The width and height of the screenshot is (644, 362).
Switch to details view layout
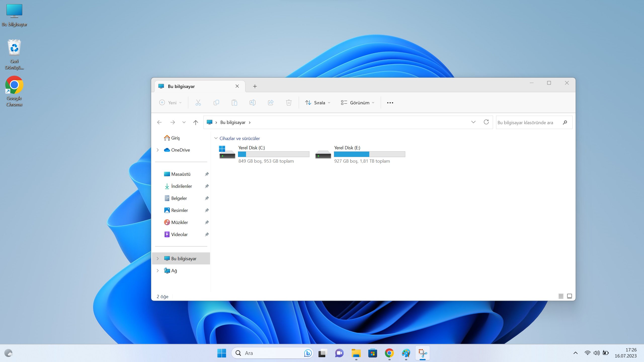pyautogui.click(x=561, y=296)
